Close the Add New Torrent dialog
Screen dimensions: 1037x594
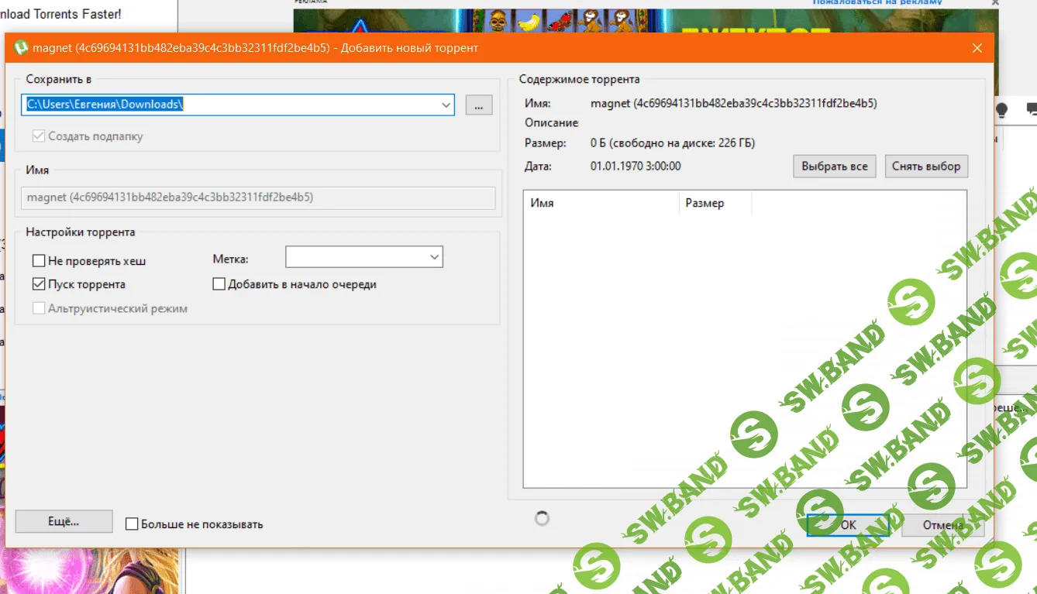tap(977, 48)
